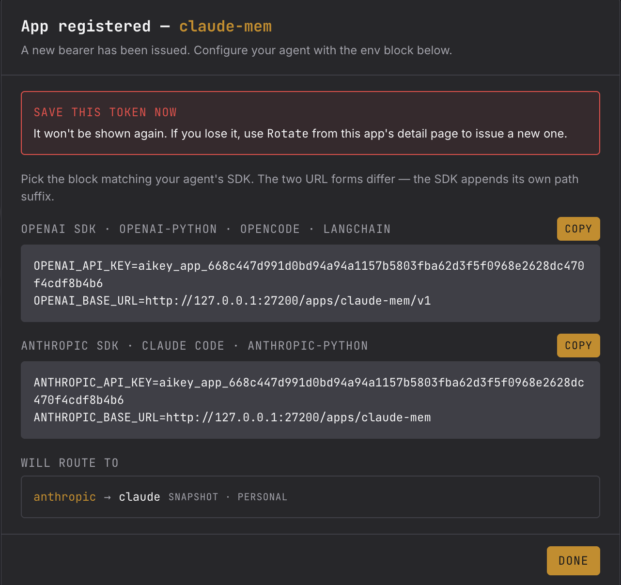Click the 'Pick the block matching' instruction text
This screenshot has height=585, width=621.
click(x=300, y=187)
